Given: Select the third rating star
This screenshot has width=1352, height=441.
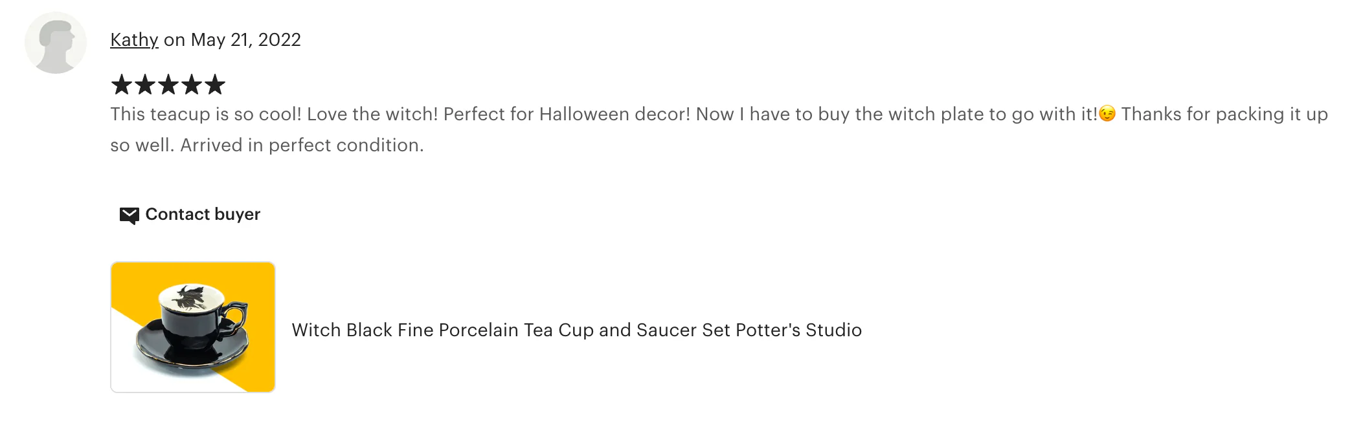Looking at the screenshot, I should click(x=168, y=85).
